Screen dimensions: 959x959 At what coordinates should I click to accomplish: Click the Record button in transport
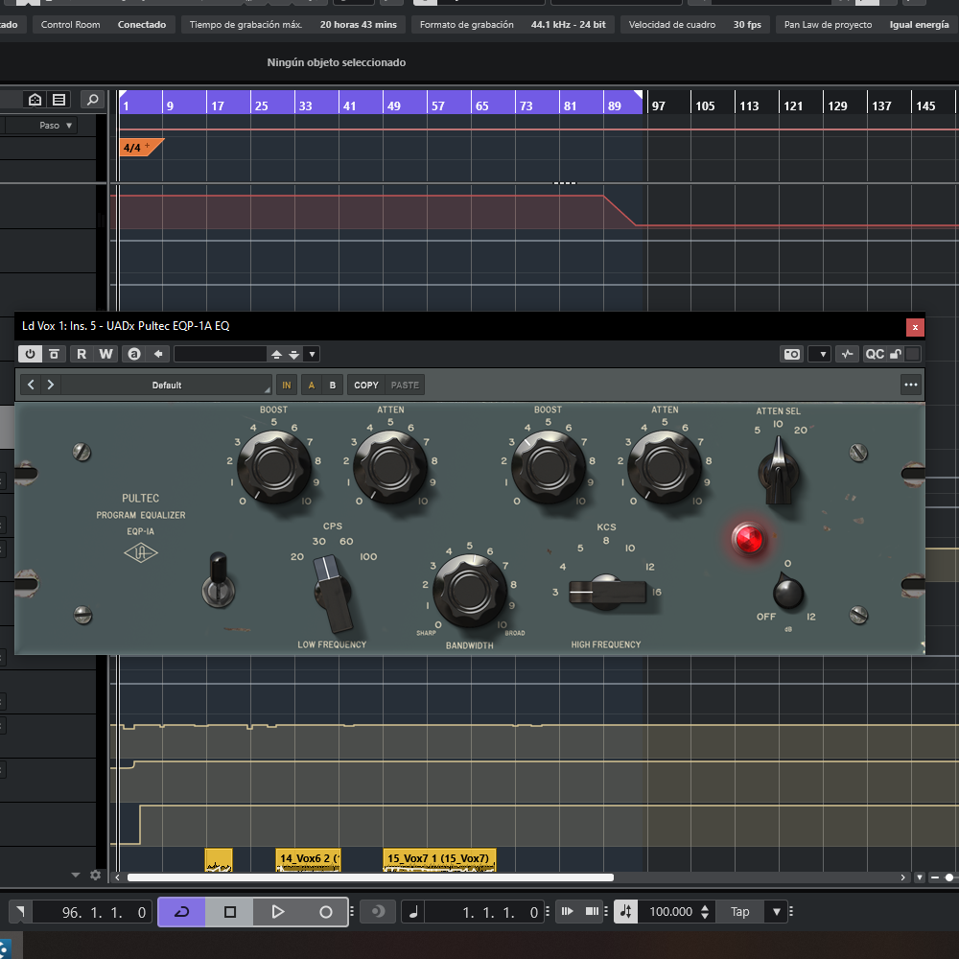click(325, 912)
